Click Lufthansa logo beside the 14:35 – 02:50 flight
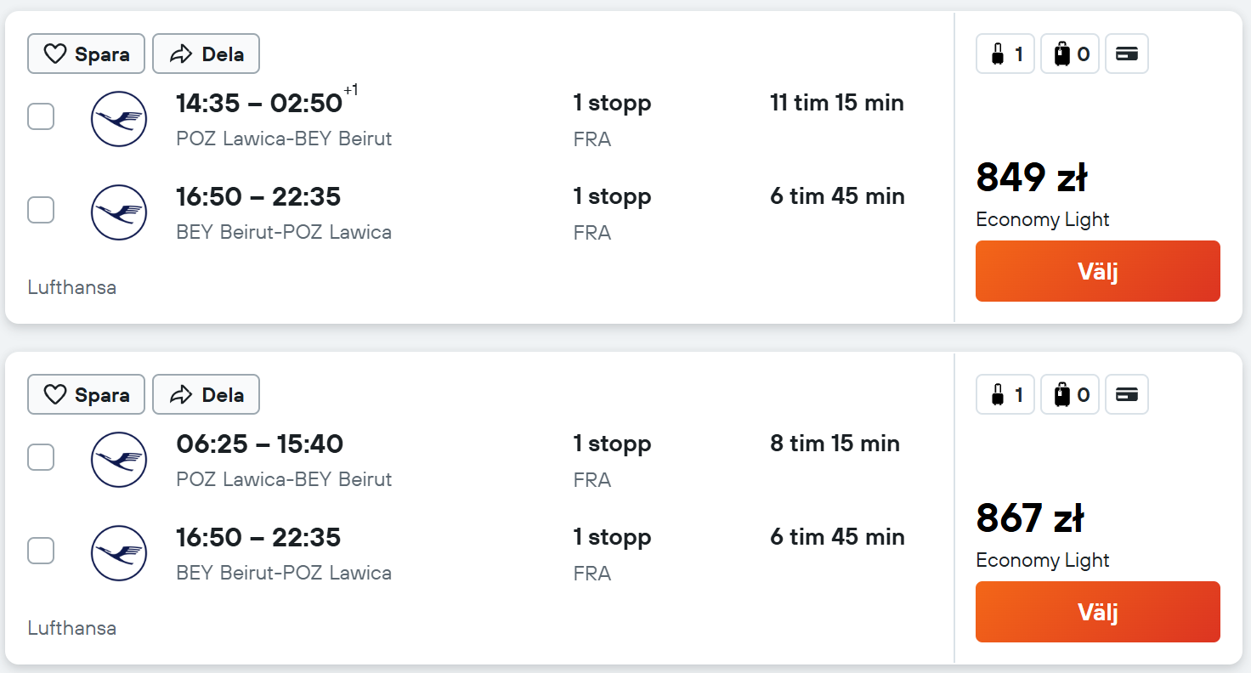Image resolution: width=1251 pixels, height=673 pixels. point(119,119)
